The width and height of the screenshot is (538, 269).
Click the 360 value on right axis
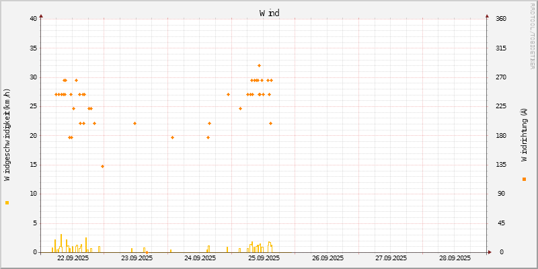[x=500, y=18]
